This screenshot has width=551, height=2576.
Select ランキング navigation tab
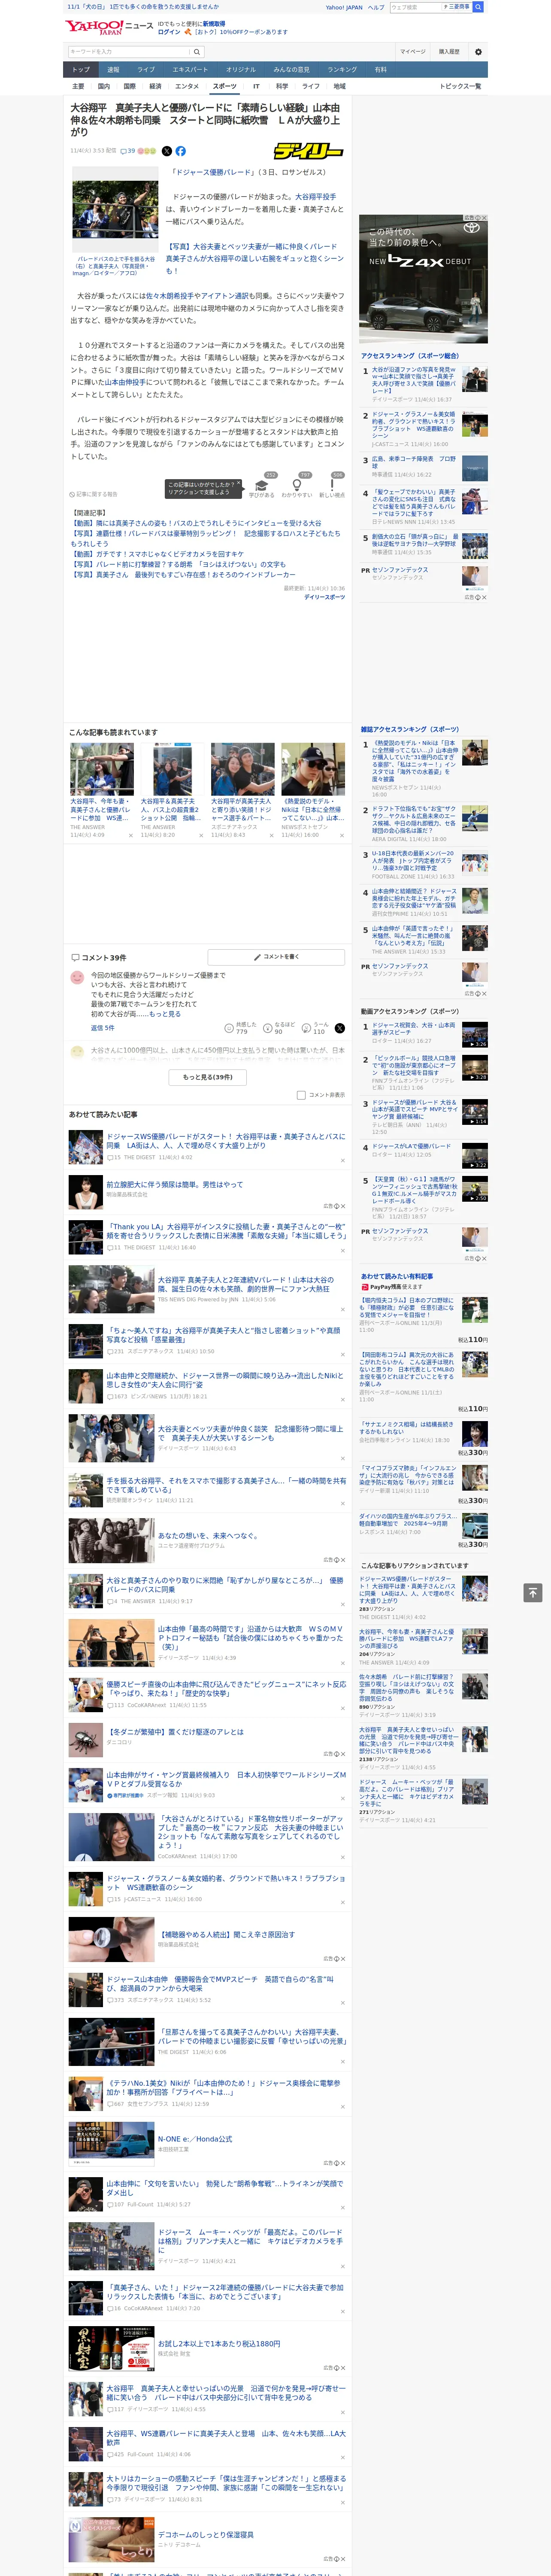pos(342,70)
